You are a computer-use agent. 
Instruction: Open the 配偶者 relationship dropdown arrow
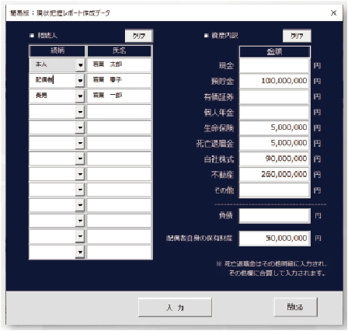[x=80, y=80]
